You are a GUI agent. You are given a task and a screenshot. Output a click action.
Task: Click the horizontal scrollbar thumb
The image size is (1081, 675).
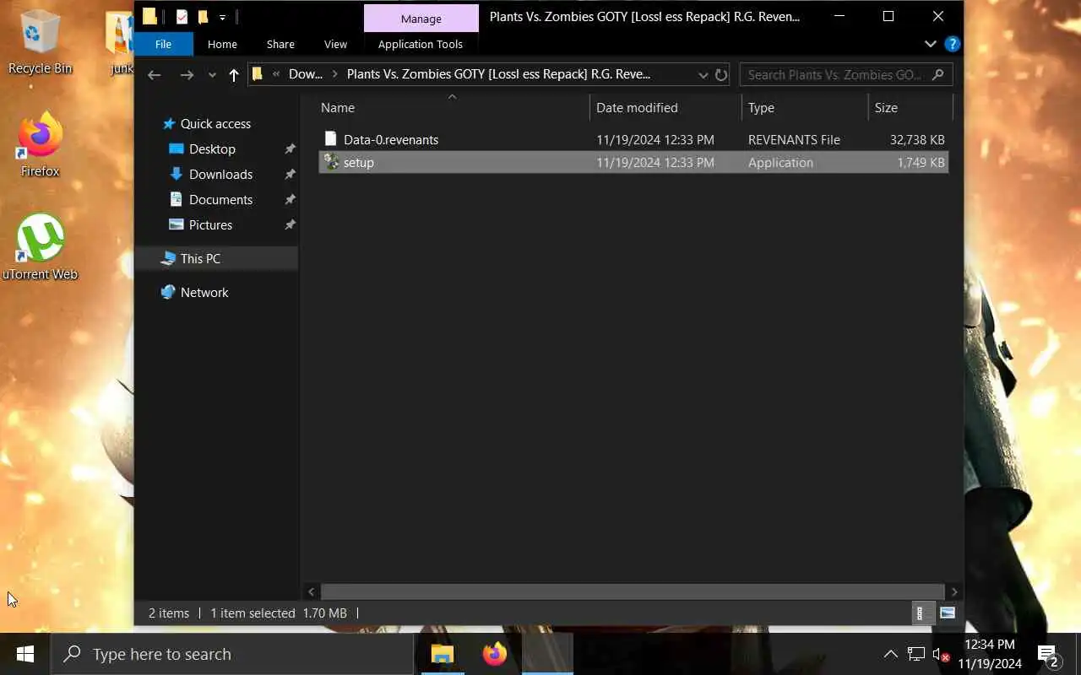click(x=632, y=591)
